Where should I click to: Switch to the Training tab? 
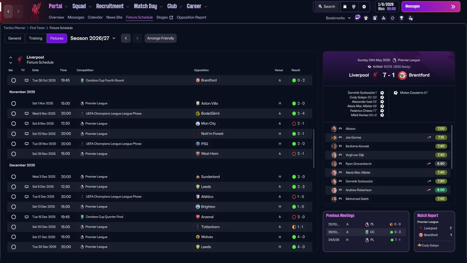click(x=36, y=38)
